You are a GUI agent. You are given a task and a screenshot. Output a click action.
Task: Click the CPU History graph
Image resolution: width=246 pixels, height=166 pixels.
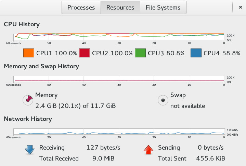pyautogui.click(x=119, y=37)
